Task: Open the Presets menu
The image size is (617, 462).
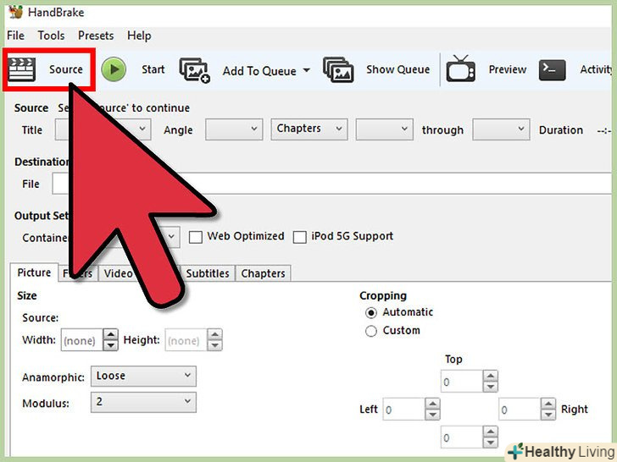Action: (96, 36)
